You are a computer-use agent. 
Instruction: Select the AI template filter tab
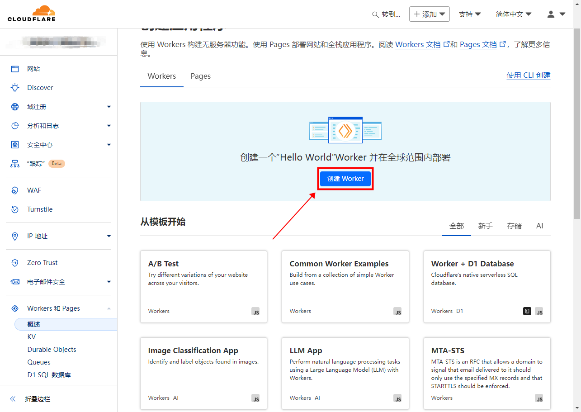coord(539,226)
